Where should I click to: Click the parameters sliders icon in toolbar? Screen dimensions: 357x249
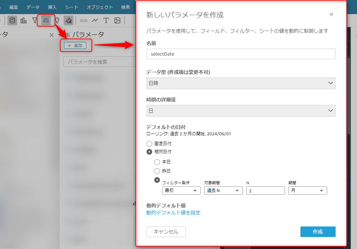(46, 20)
